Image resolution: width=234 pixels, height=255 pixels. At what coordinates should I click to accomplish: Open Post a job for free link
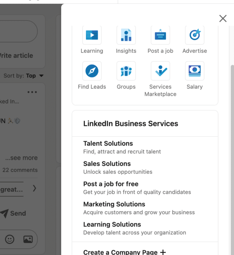point(111,184)
